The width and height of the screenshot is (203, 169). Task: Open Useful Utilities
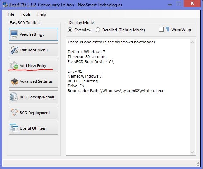[33, 128]
